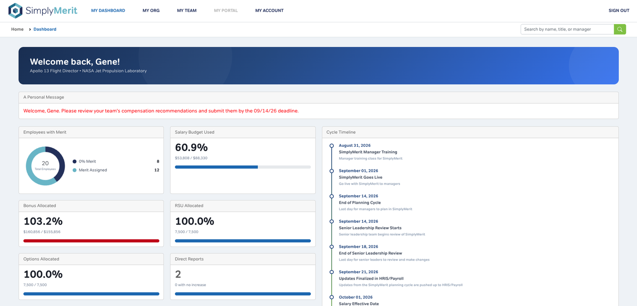Screen dimensions: 637x306
Task: Click the 60.9% salary budget value
Action: 192,147
